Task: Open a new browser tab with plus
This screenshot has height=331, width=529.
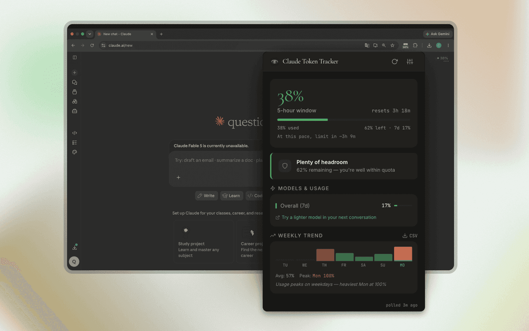Action: click(x=161, y=34)
